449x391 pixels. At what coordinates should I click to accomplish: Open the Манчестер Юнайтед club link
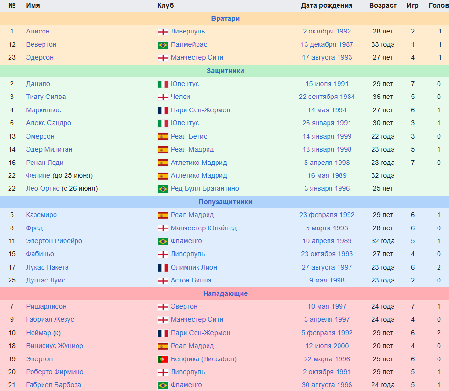pyautogui.click(x=204, y=228)
